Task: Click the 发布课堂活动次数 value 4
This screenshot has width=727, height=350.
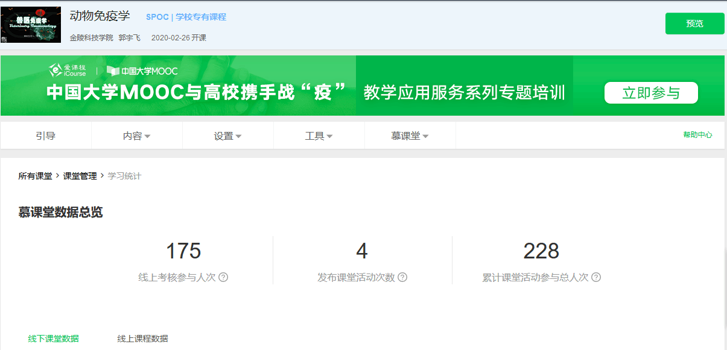Action: (x=362, y=251)
